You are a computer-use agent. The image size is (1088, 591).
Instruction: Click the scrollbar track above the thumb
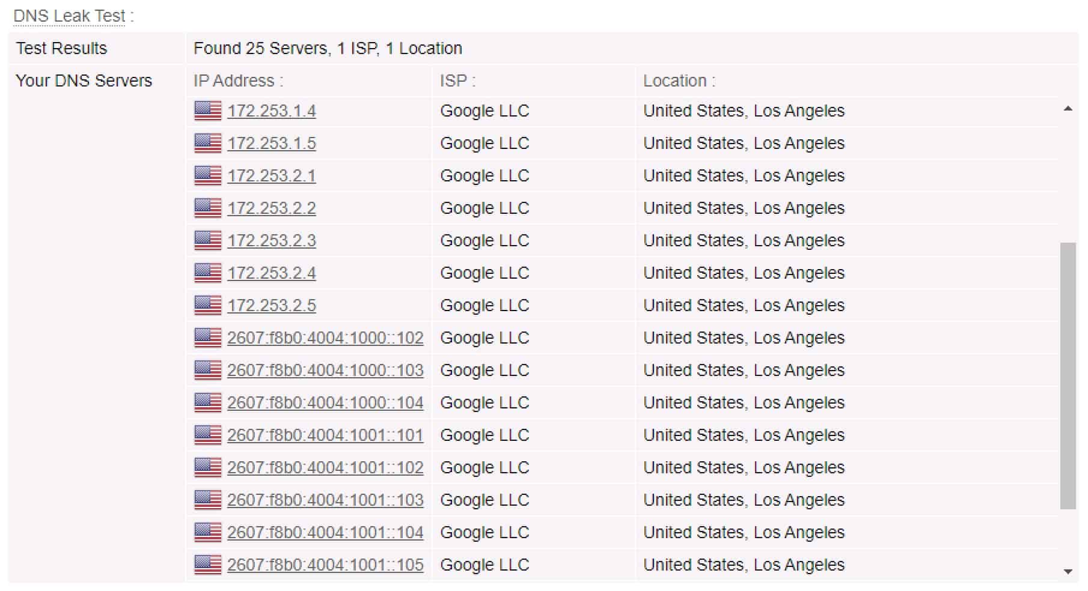pyautogui.click(x=1068, y=178)
